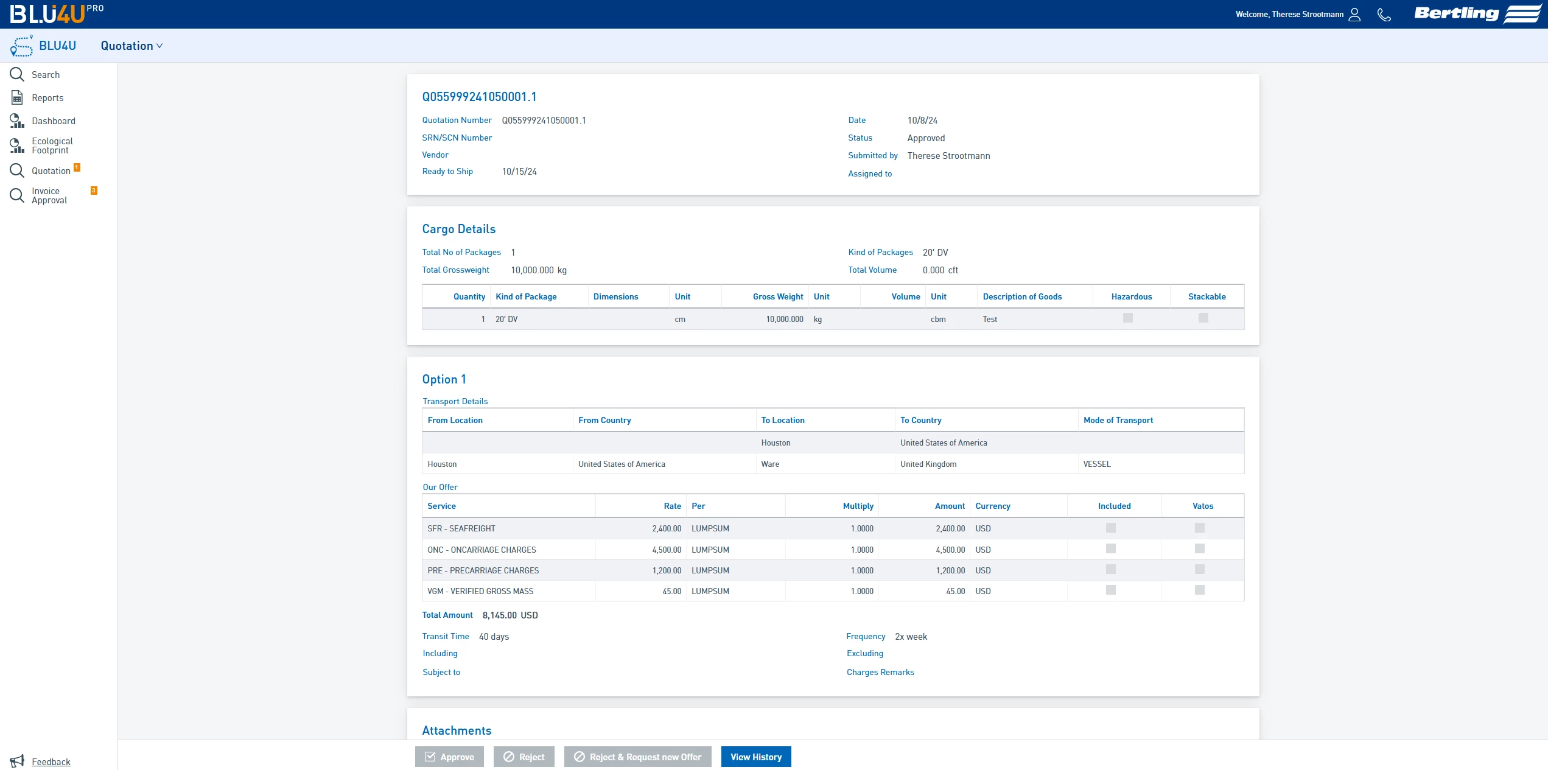Toggle the Hazardous checkbox for 20' DV

pos(1128,318)
